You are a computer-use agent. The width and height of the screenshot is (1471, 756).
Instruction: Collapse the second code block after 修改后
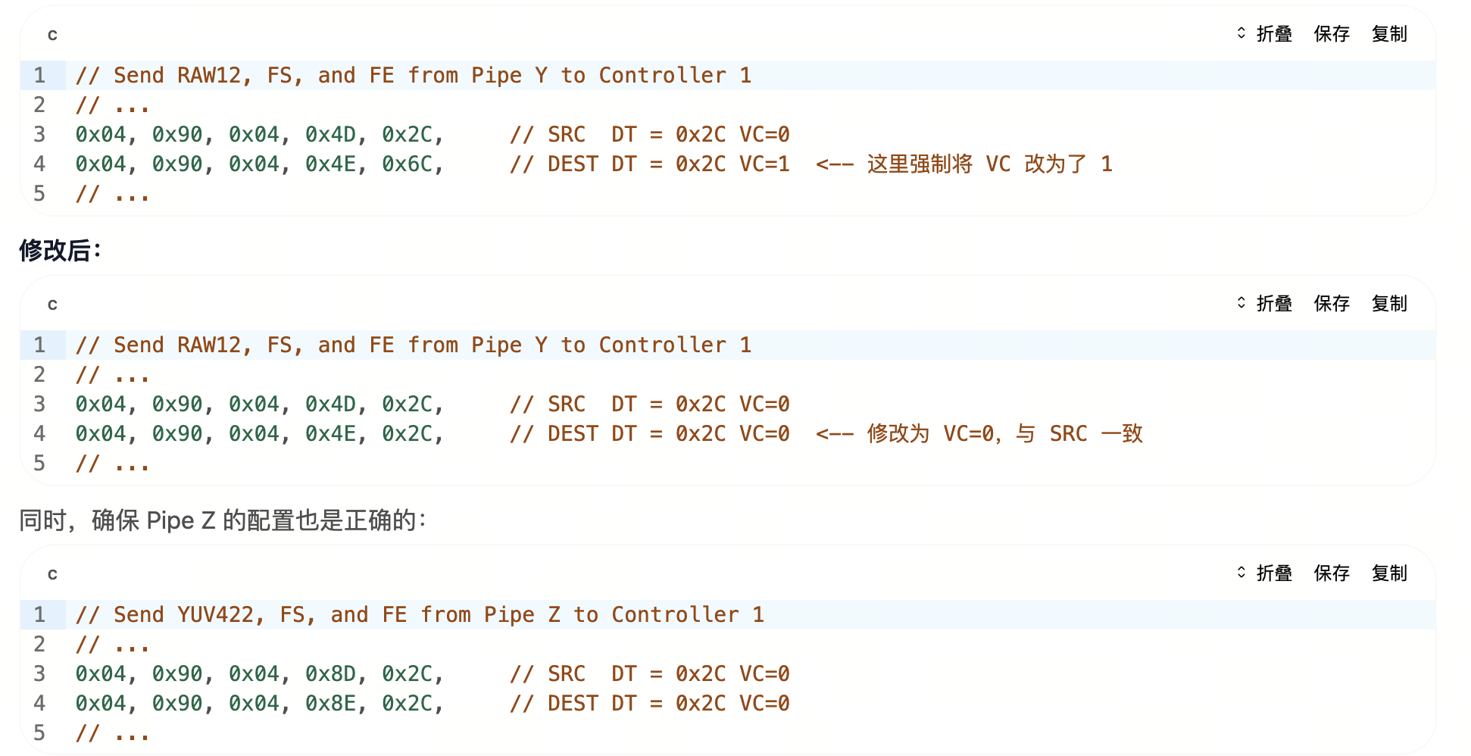(x=1265, y=304)
